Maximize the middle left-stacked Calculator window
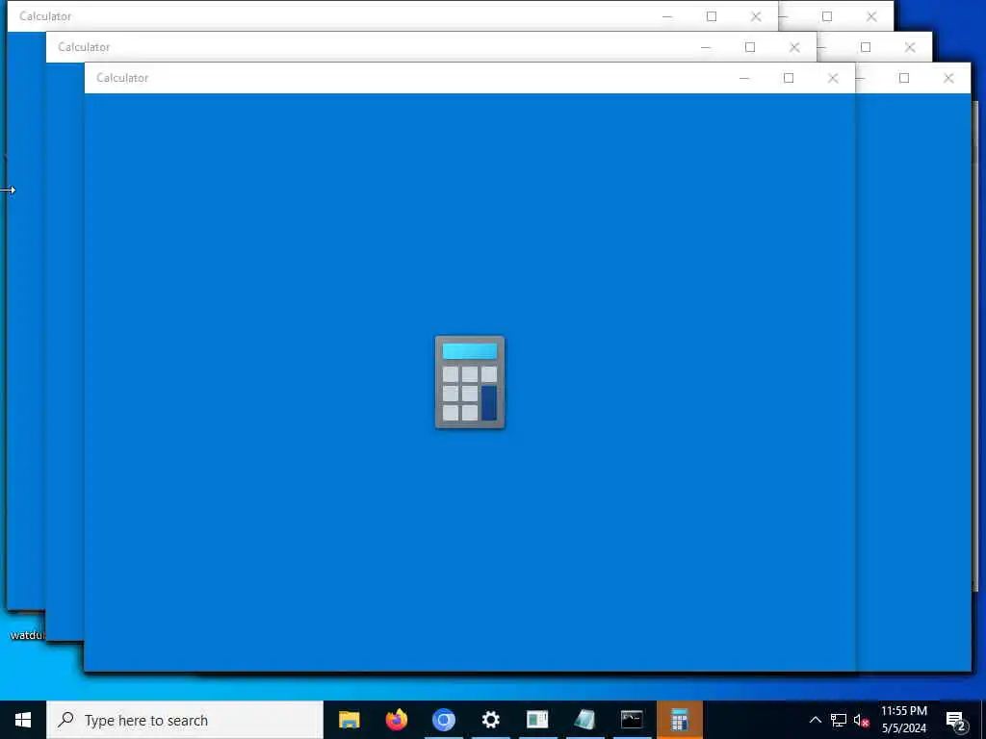 750,47
